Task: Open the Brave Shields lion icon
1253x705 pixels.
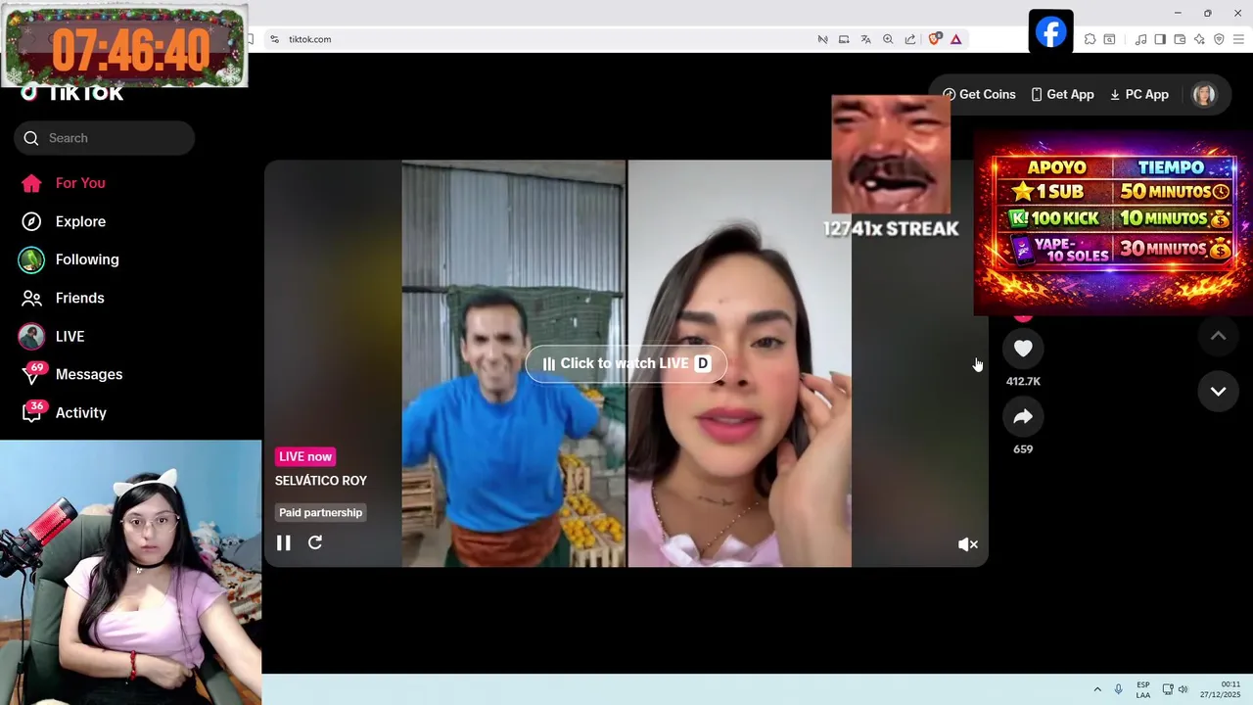Action: click(x=934, y=39)
